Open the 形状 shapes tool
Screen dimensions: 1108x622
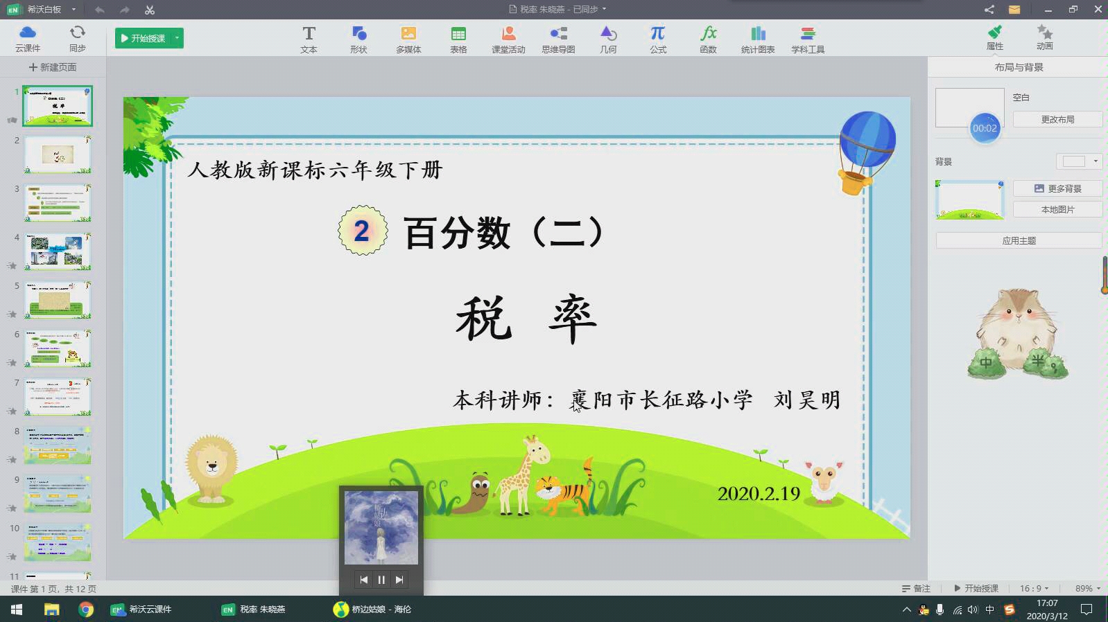pyautogui.click(x=358, y=39)
